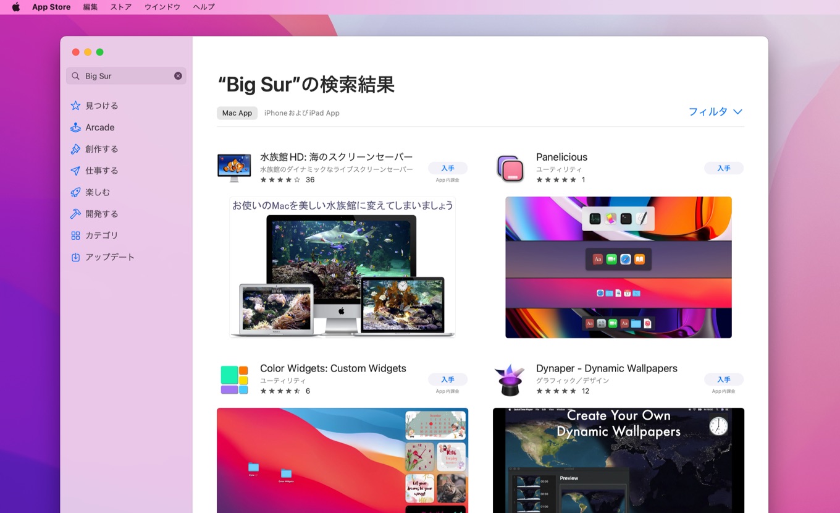Select the Mac App tab
Image resolution: width=840 pixels, height=513 pixels.
[x=237, y=113]
